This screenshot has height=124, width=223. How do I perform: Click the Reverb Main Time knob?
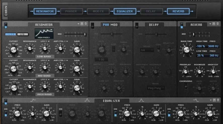pyautogui.click(x=187, y=50)
